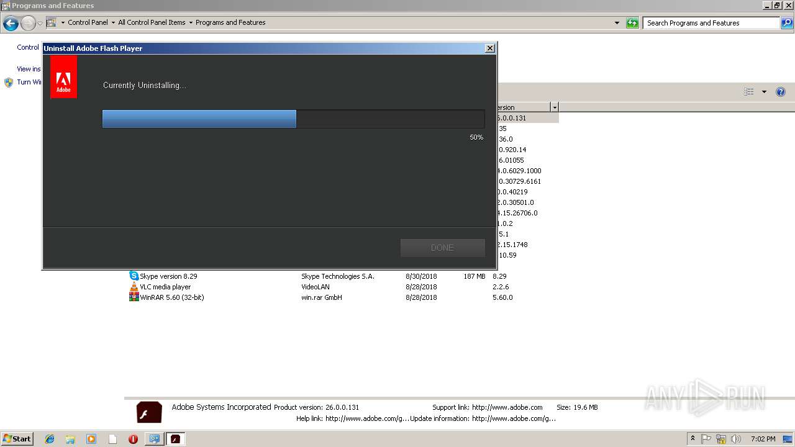Viewport: 795px width, 447px height.
Task: Open the Windows Start menu
Action: coord(17,438)
